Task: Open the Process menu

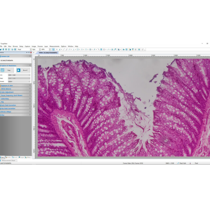Action: [x=40, y=46]
